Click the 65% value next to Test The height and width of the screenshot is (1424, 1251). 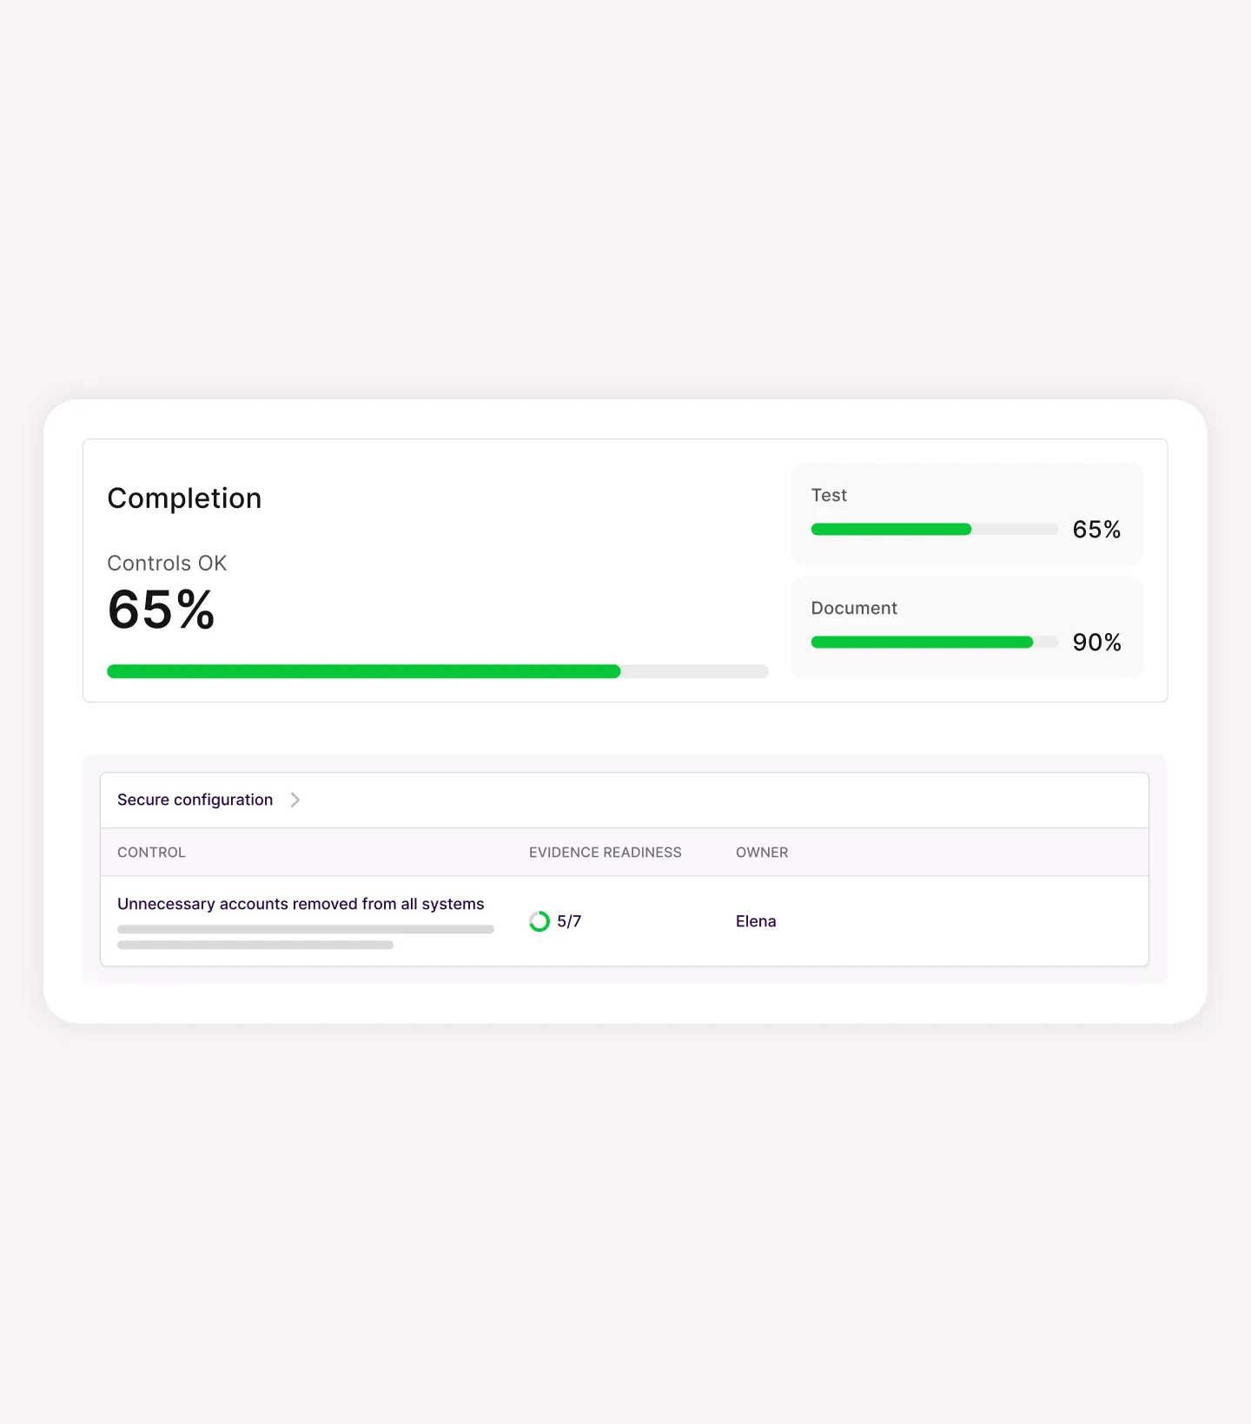tap(1095, 530)
